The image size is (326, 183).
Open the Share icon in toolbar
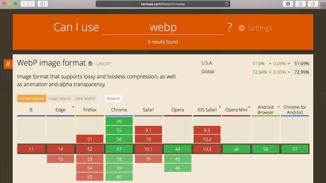pos(301,4)
